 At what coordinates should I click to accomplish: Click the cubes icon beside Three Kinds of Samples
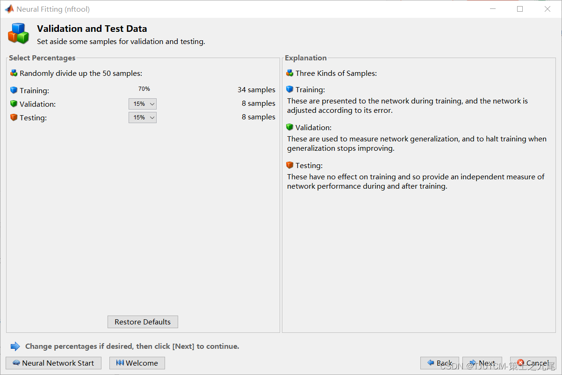point(290,73)
